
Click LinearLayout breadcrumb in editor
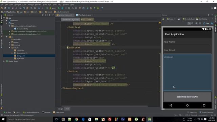70,20
